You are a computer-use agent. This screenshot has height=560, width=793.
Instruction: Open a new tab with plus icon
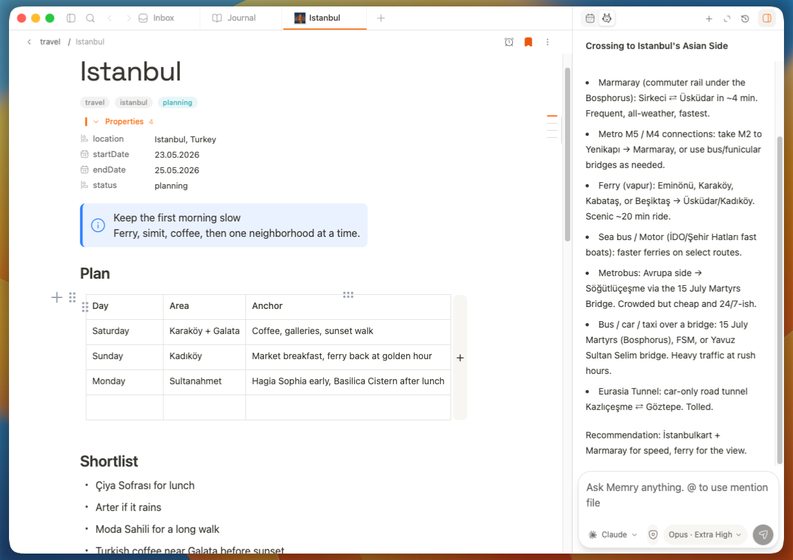[x=381, y=18]
